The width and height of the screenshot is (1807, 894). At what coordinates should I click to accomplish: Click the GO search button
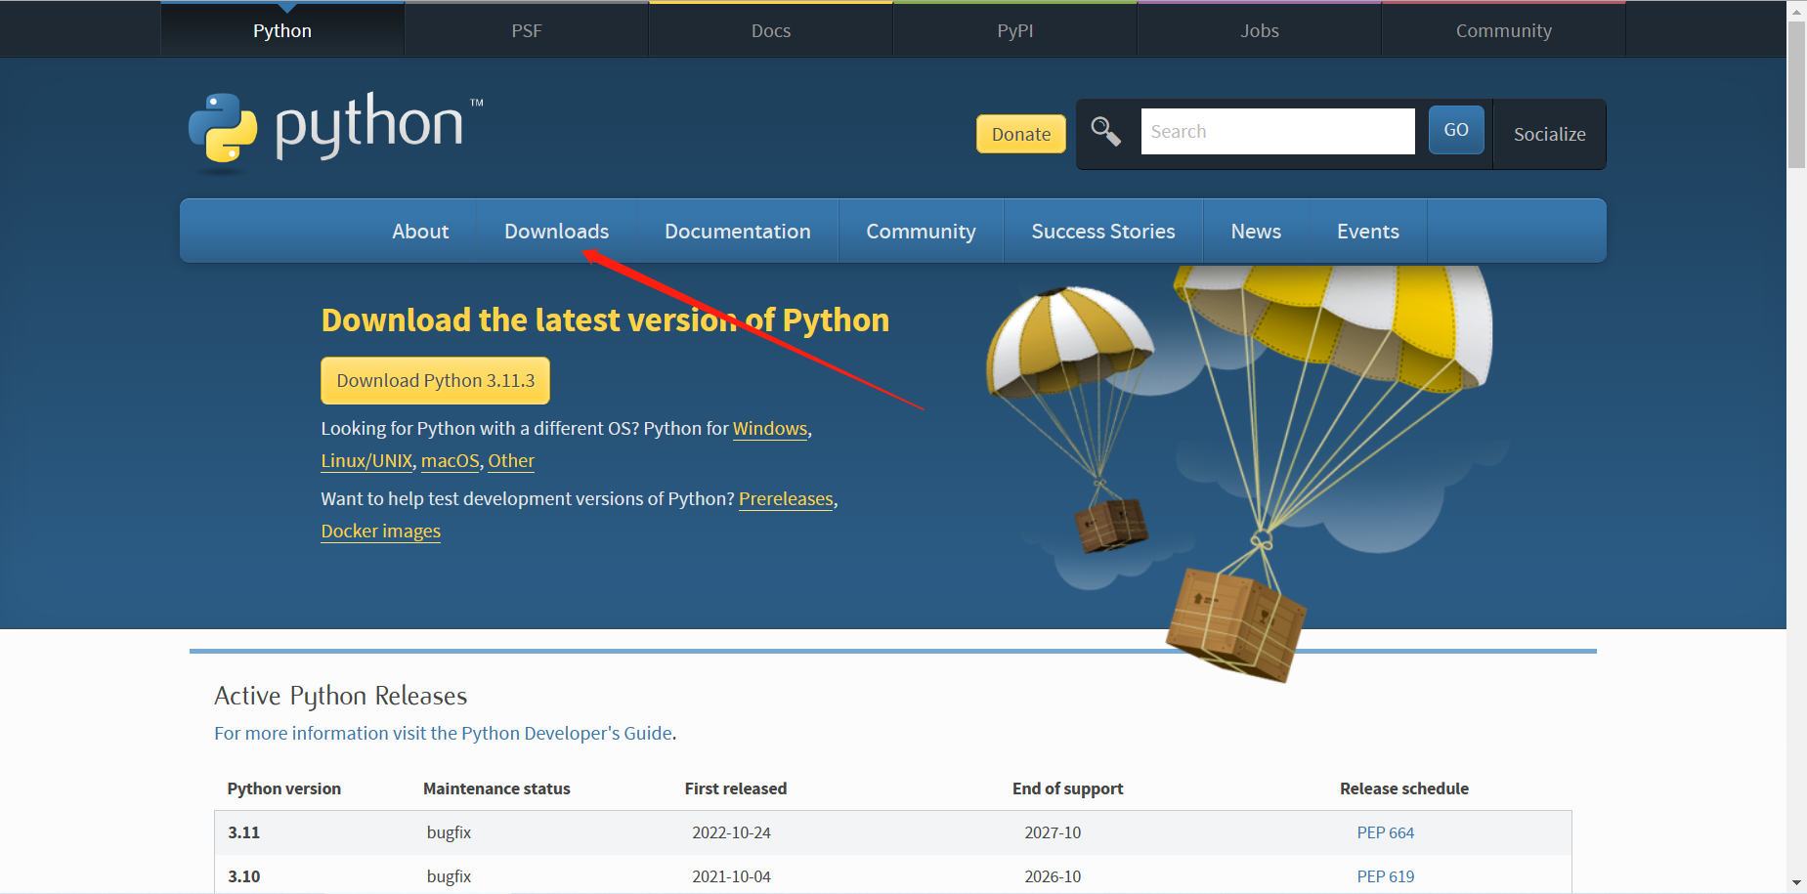click(x=1456, y=130)
